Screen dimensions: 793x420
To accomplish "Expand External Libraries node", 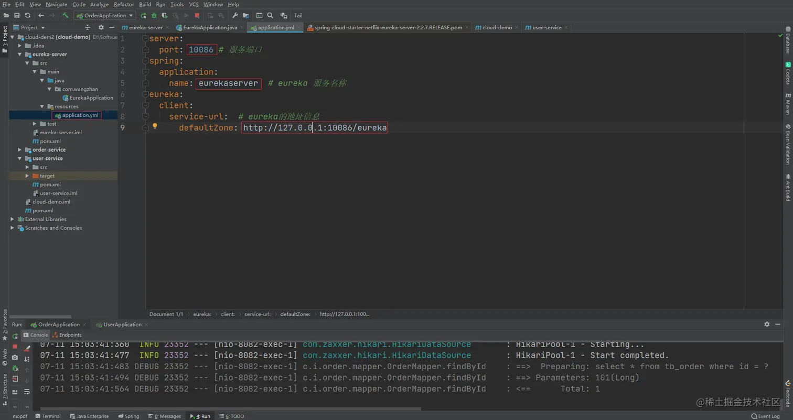I will [13, 219].
